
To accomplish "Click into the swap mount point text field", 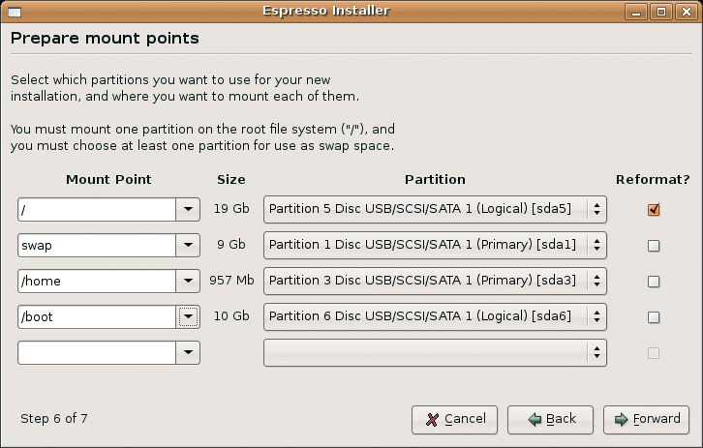I will (x=97, y=245).
